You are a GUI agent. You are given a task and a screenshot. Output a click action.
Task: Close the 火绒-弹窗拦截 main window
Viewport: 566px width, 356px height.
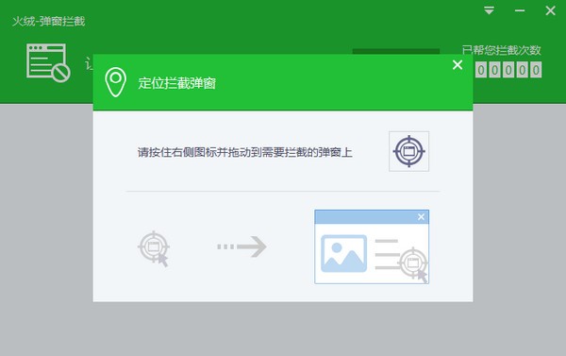click(x=550, y=10)
